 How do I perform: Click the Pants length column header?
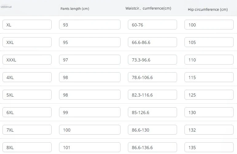tap(75, 9)
